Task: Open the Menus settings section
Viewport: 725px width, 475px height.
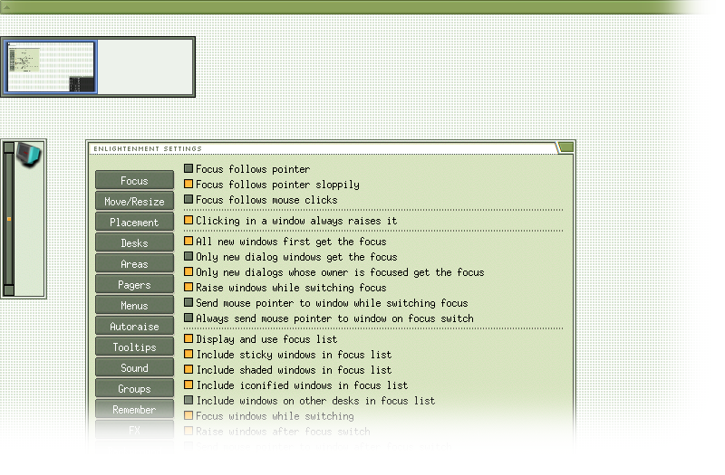Action: [x=134, y=305]
